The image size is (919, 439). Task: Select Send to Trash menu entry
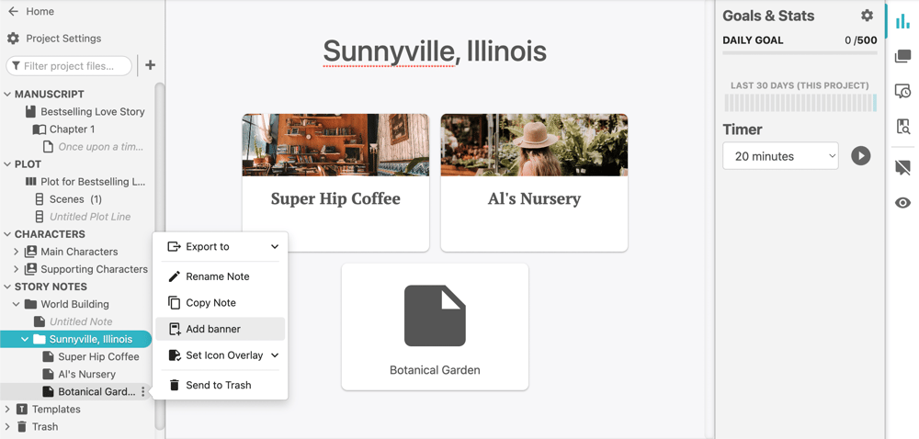point(221,385)
